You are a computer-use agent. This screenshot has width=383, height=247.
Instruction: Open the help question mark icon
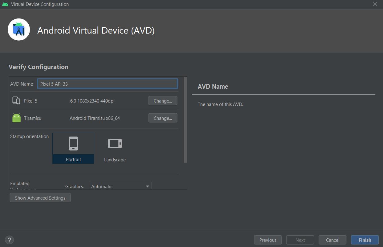(9, 240)
